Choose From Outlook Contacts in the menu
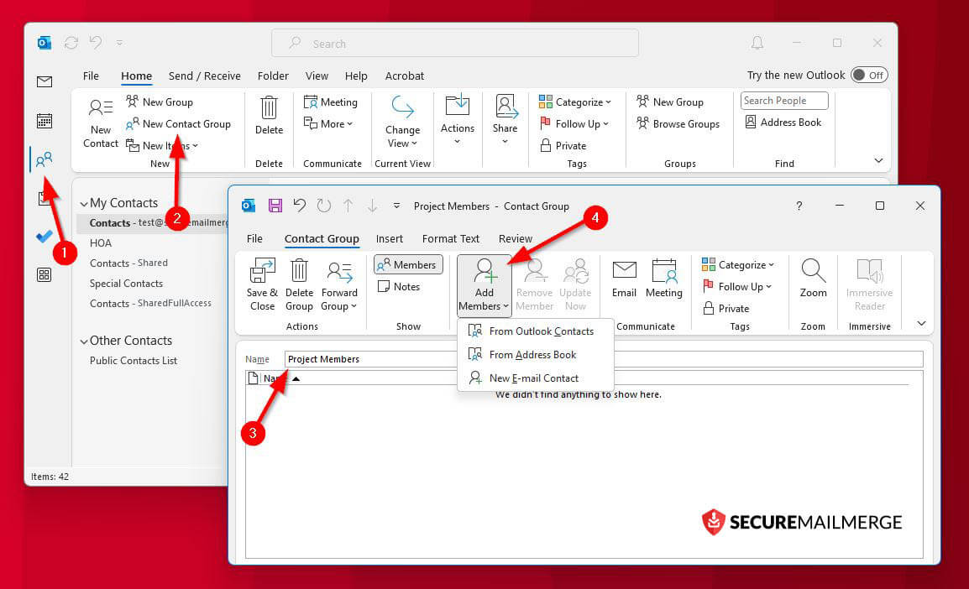 click(542, 331)
